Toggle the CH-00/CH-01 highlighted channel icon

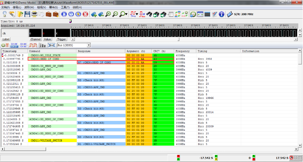click(x=14, y=45)
